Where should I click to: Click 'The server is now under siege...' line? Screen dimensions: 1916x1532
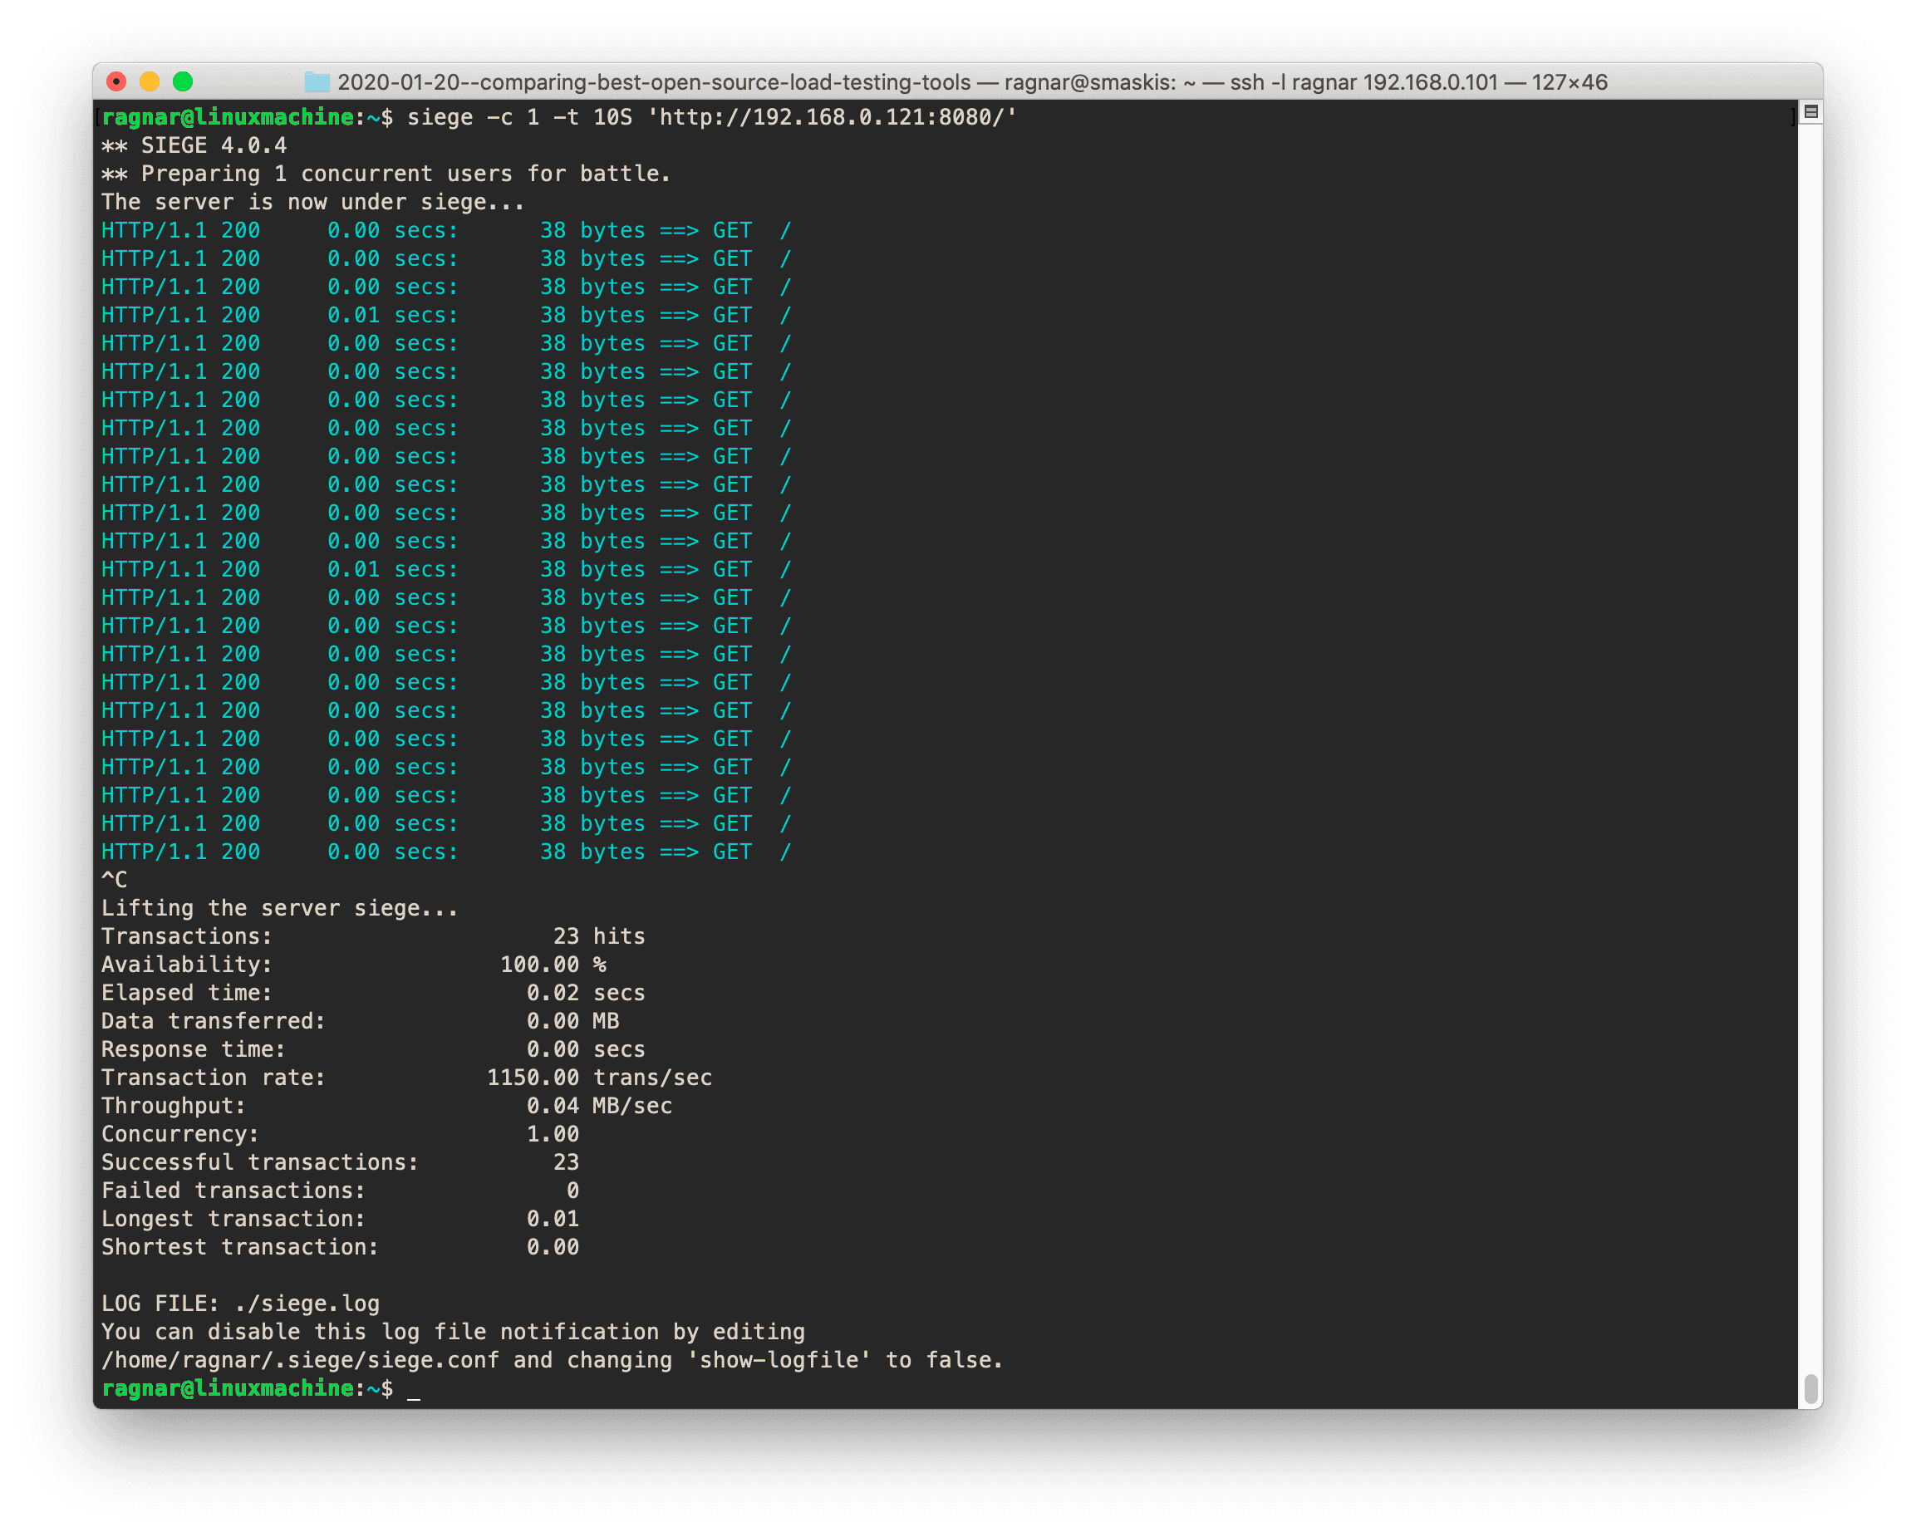point(312,203)
